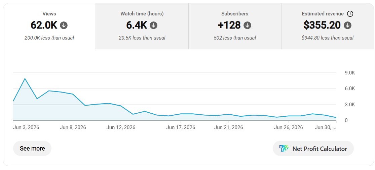Select the Views tab

coord(49,26)
